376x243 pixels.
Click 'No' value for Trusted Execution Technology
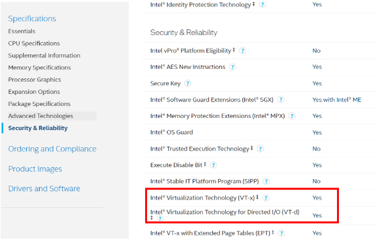click(317, 149)
